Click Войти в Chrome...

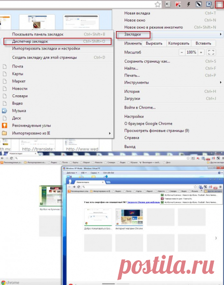[x=140, y=107]
